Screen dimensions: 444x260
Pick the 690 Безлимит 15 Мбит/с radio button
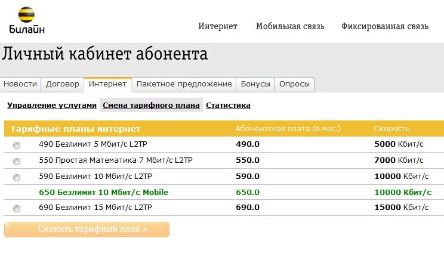click(17, 209)
